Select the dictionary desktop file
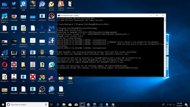This screenshot has width=190, height=107. 33,54
